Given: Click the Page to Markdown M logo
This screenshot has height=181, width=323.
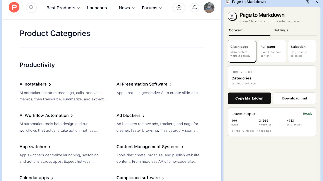Looking at the screenshot, I should pos(232,16).
